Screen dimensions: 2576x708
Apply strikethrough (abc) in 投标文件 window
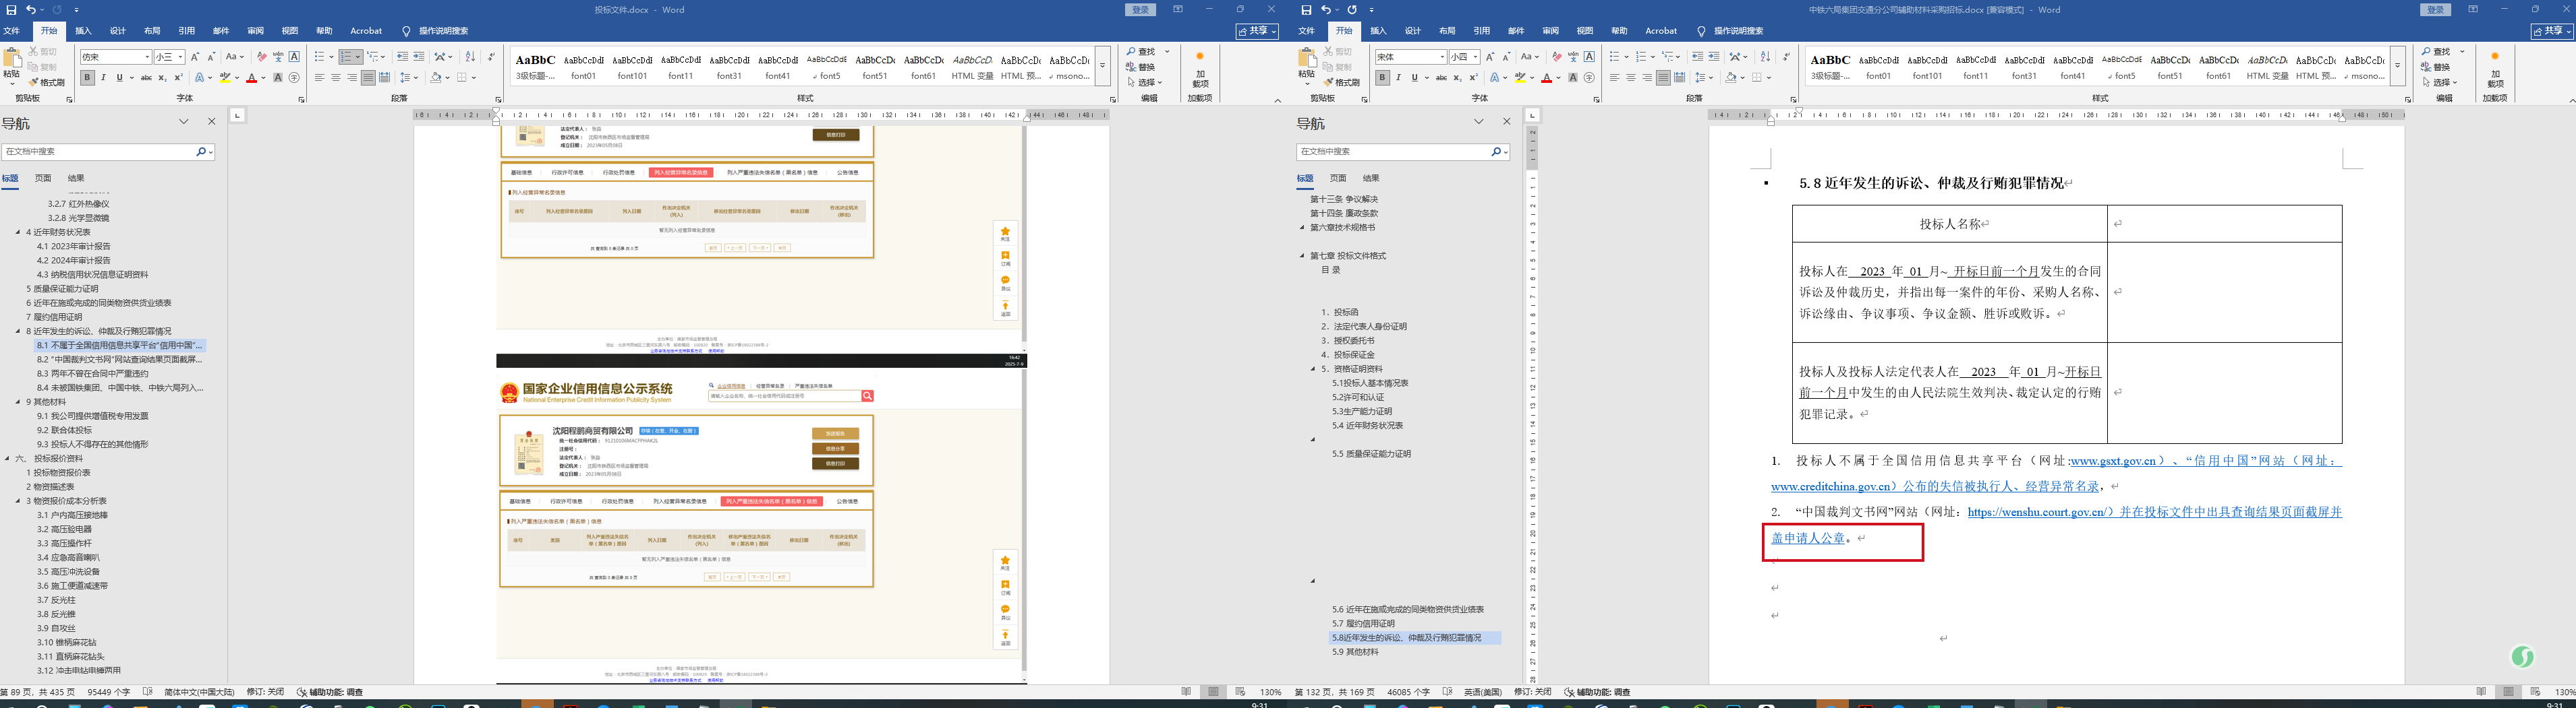point(146,78)
